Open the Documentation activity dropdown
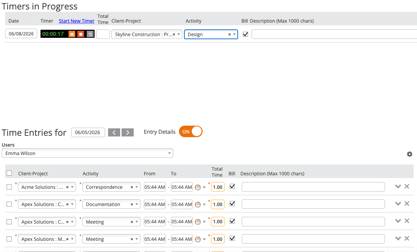 pyautogui.click(x=111, y=204)
